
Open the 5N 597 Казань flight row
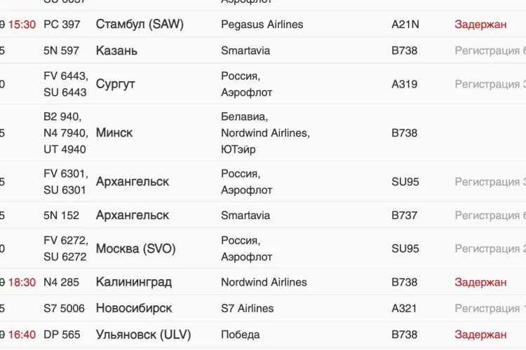coord(263,50)
